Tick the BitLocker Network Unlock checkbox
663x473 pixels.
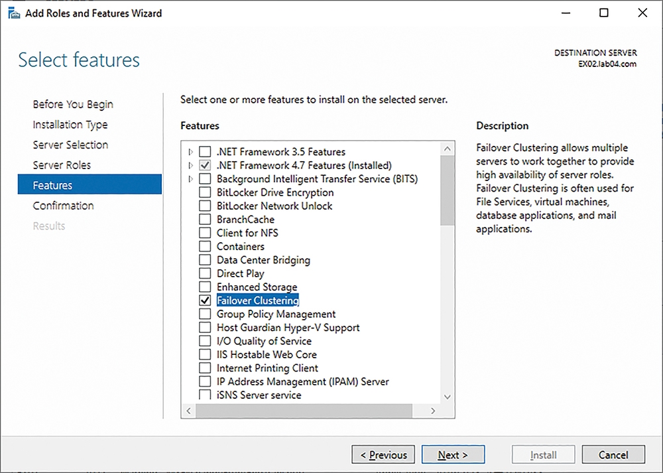click(x=205, y=206)
